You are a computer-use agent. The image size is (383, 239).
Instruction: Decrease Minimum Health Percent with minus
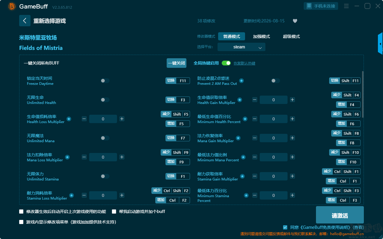coord(255,119)
